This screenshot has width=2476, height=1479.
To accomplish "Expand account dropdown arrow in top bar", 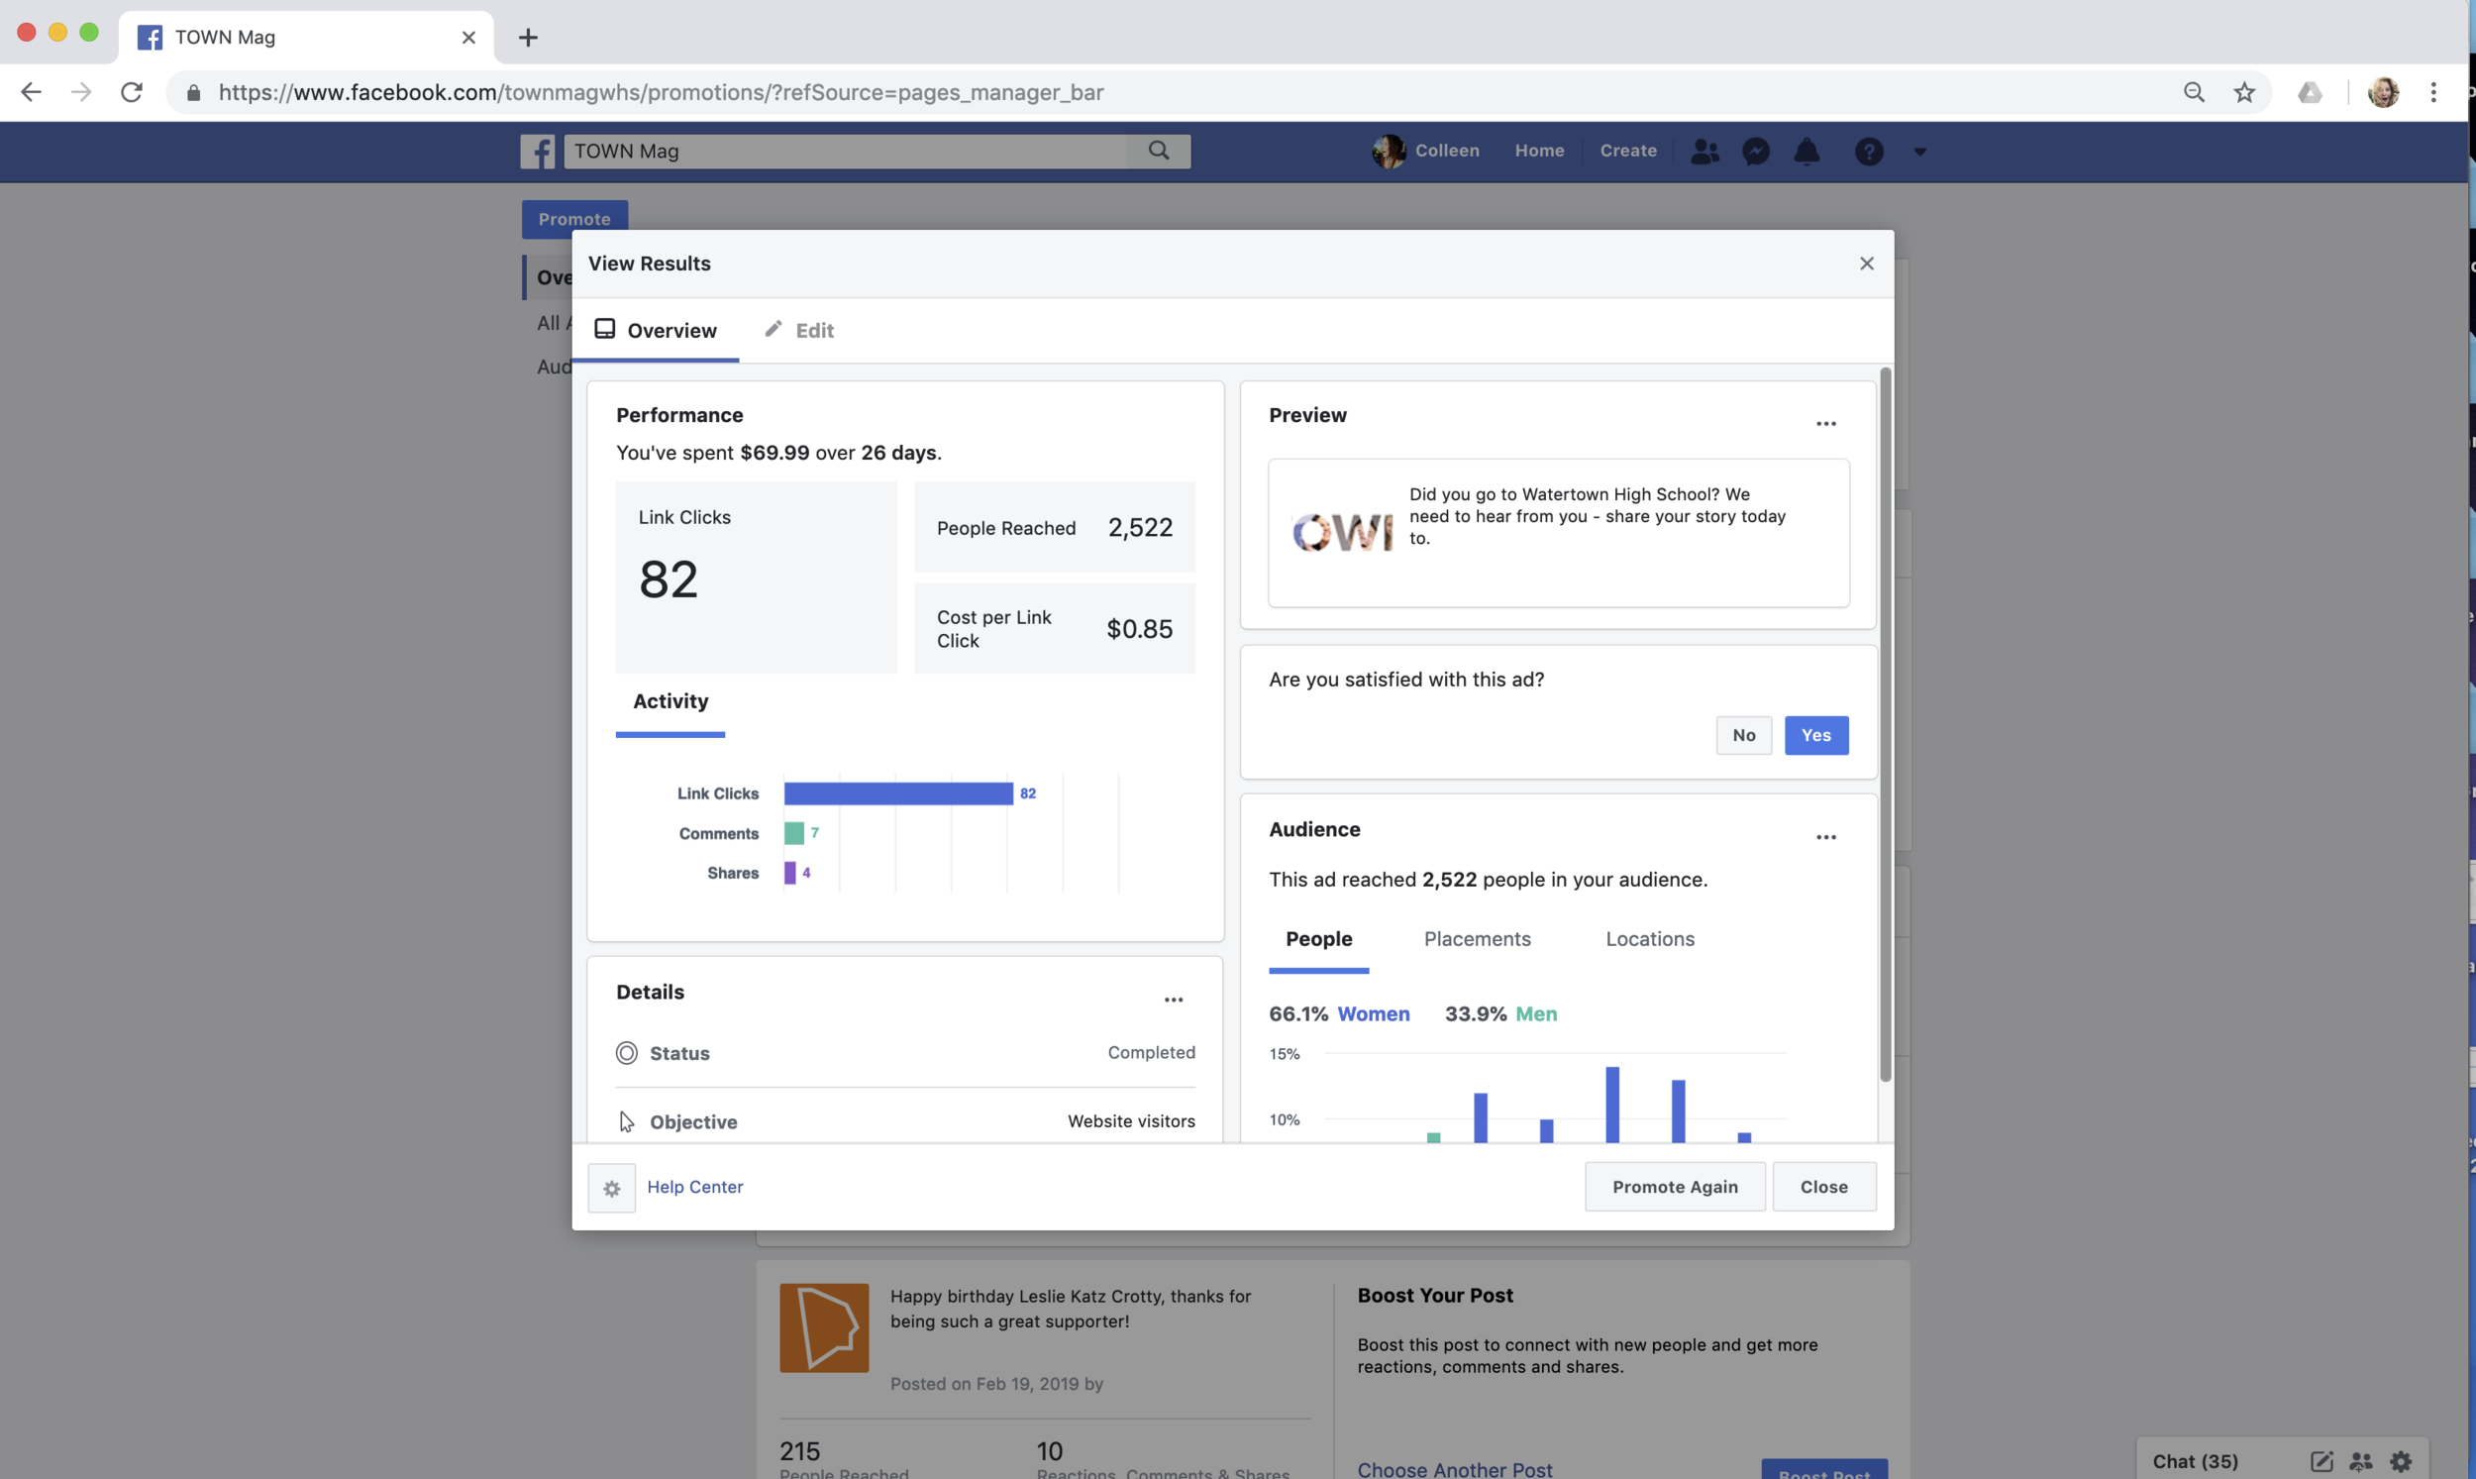I will pyautogui.click(x=1919, y=153).
